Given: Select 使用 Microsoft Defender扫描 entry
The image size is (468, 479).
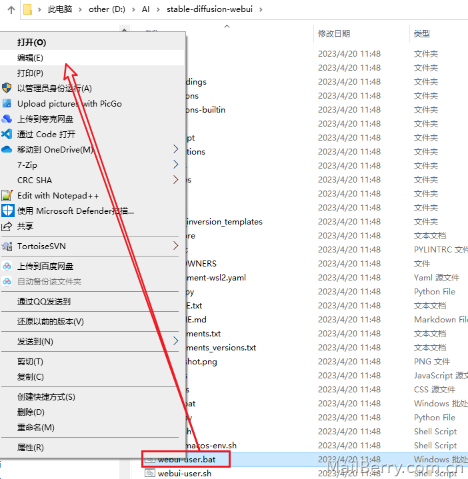Looking at the screenshot, I should 92,211.
